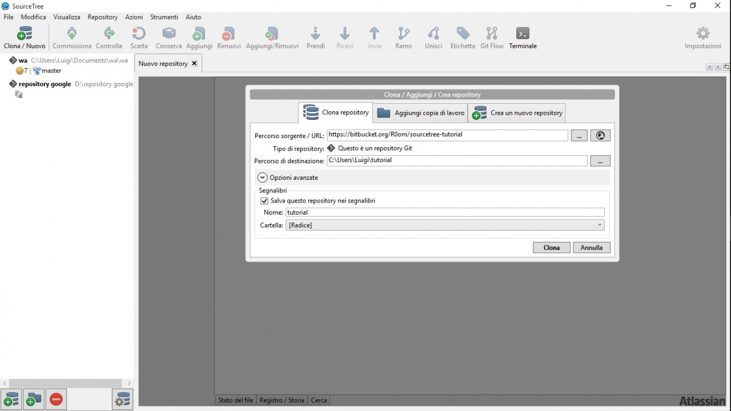Close the Nuovo repository tab
This screenshot has width=731, height=411.
(x=194, y=63)
